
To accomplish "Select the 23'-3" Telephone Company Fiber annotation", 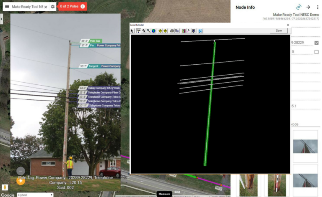I will click(99, 92).
